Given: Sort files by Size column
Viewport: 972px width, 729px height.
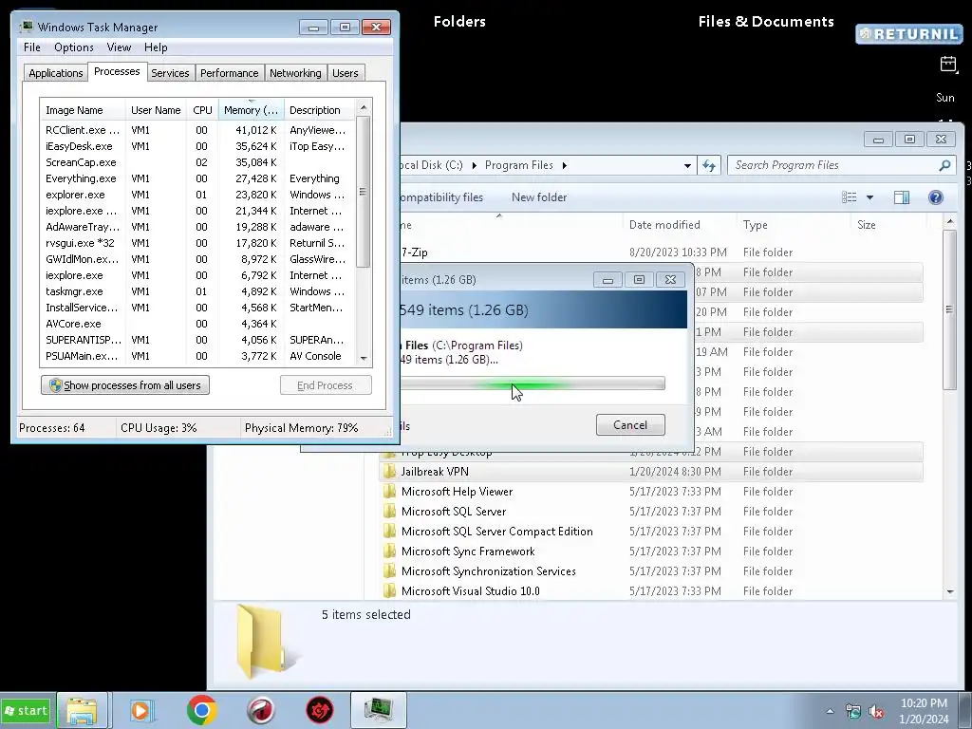Looking at the screenshot, I should tap(888, 224).
